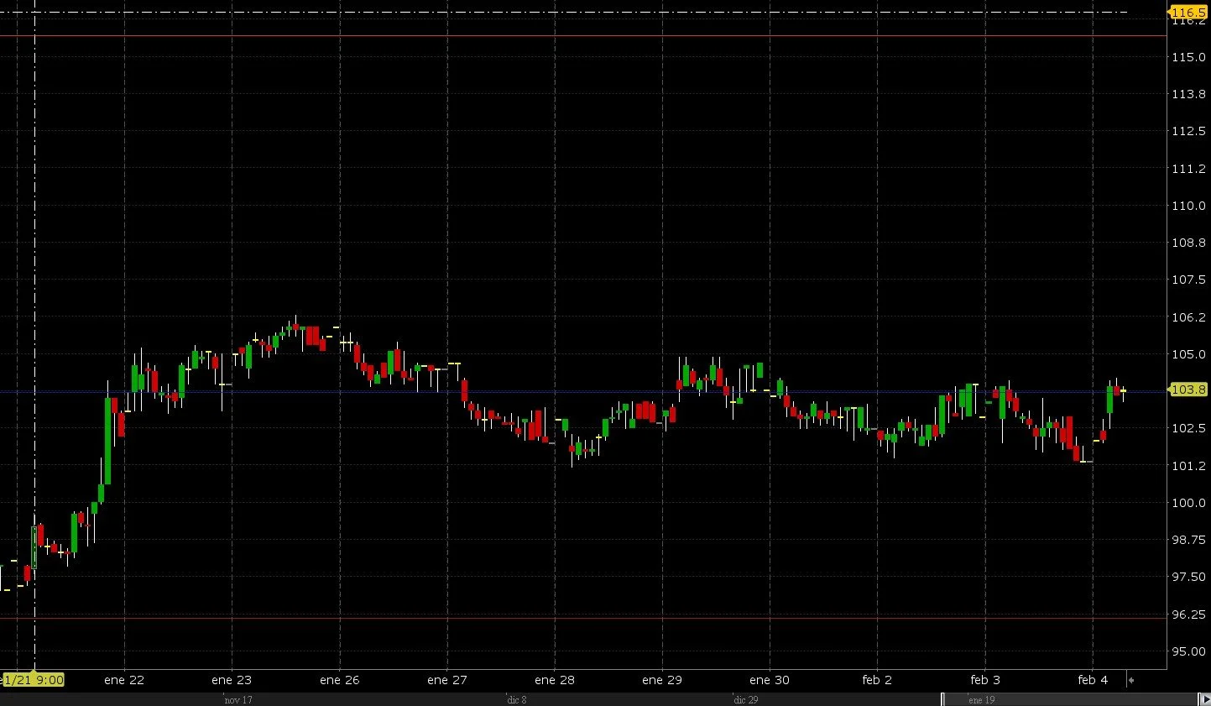Click the small left arrow beside feb 4
Viewport: 1211px width, 706px height.
click(1130, 680)
